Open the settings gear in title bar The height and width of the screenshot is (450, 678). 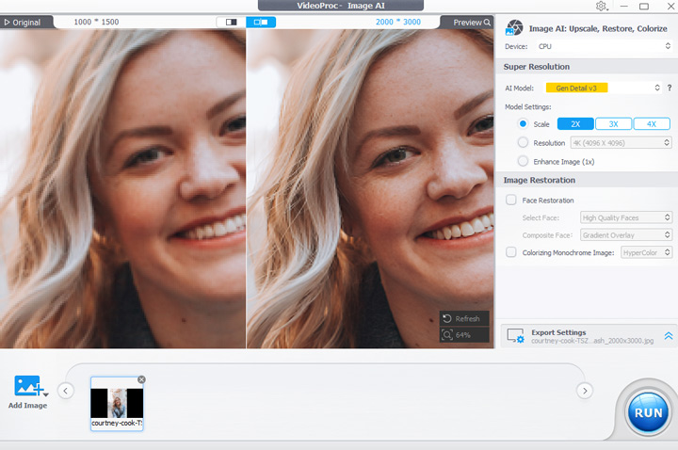(x=602, y=7)
